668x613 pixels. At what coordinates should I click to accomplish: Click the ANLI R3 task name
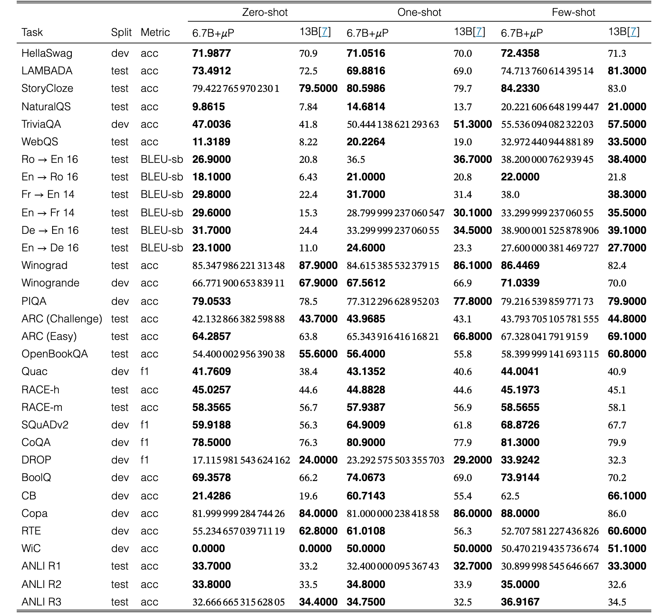(x=41, y=602)
